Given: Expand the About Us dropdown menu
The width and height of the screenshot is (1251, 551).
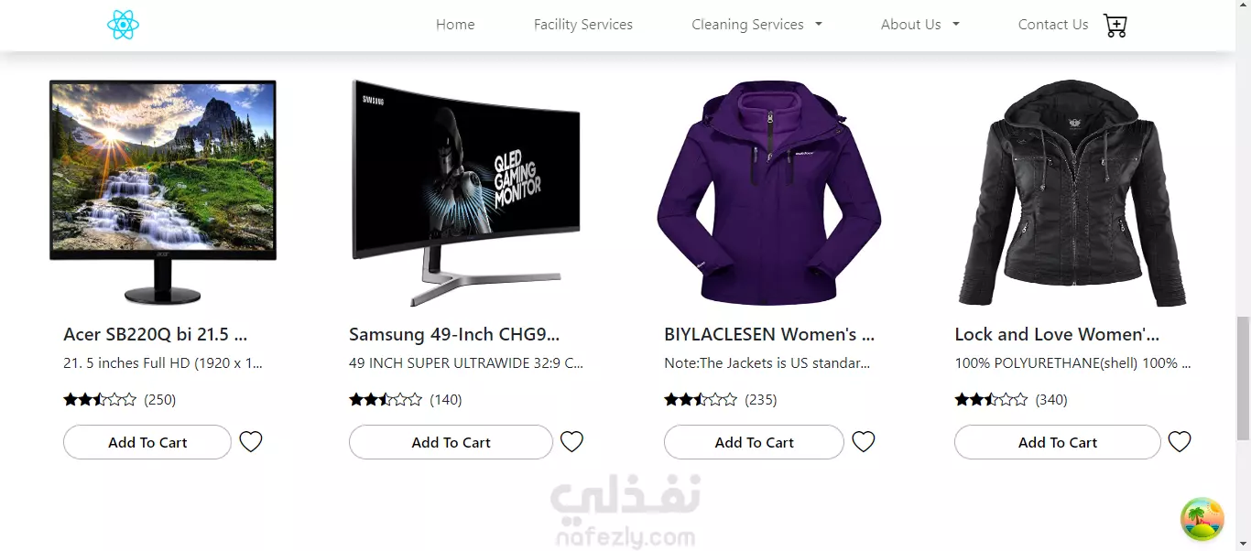Looking at the screenshot, I should (x=919, y=25).
